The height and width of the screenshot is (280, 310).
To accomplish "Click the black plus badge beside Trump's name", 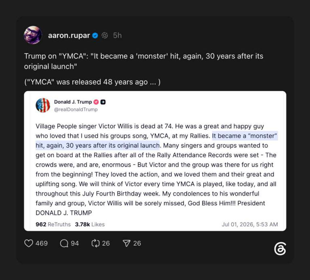I will (x=103, y=102).
